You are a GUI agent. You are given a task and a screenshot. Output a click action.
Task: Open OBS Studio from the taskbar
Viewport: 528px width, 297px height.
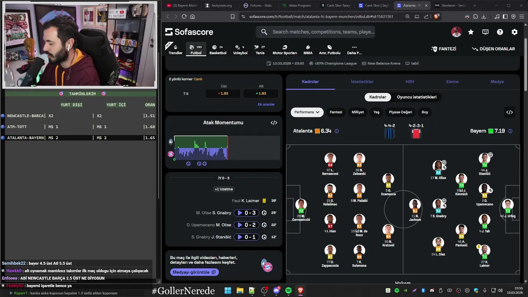[264, 291]
